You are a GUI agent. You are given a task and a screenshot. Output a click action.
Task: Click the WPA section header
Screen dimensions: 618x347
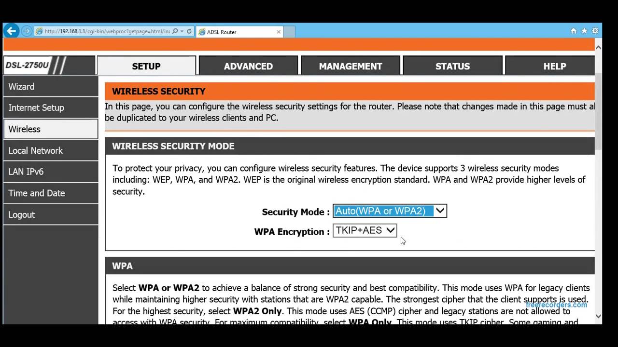coord(350,266)
